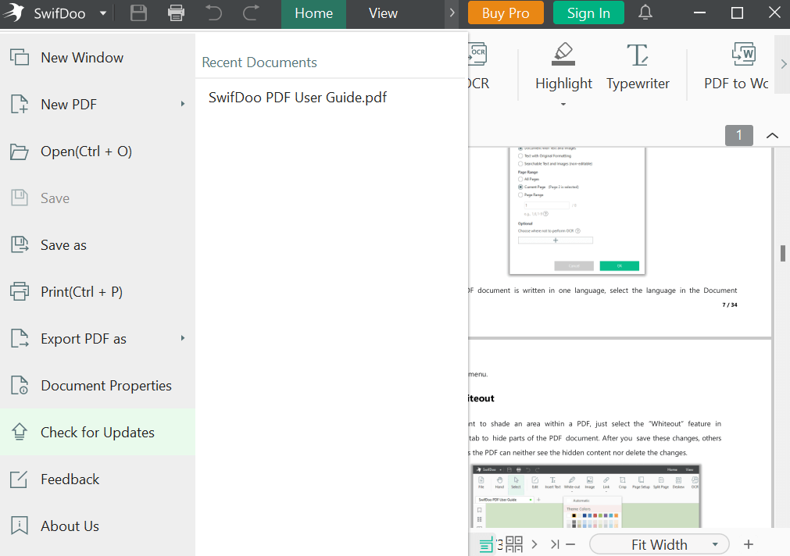This screenshot has width=790, height=556.
Task: Click the vertical scrollbar thumb
Action: pyautogui.click(x=783, y=253)
